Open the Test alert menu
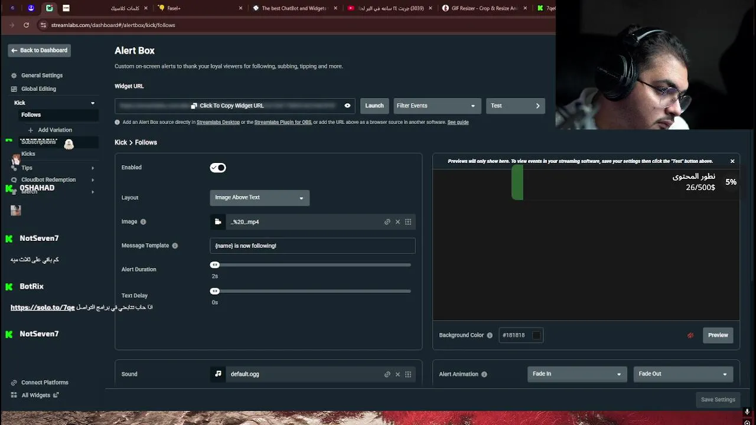The height and width of the screenshot is (425, 756). tap(516, 106)
